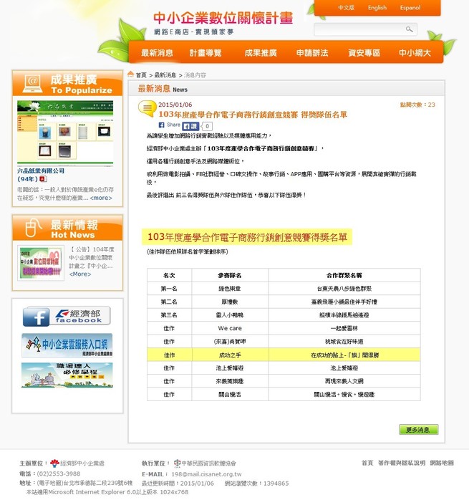Select the 成果推廣 menu item
The height and width of the screenshot is (500, 469).
coord(260,53)
